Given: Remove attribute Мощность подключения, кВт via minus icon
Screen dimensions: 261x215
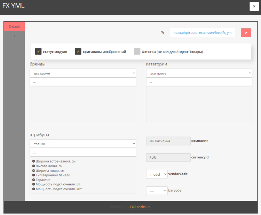Looking at the screenshot, I should pos(33,189).
